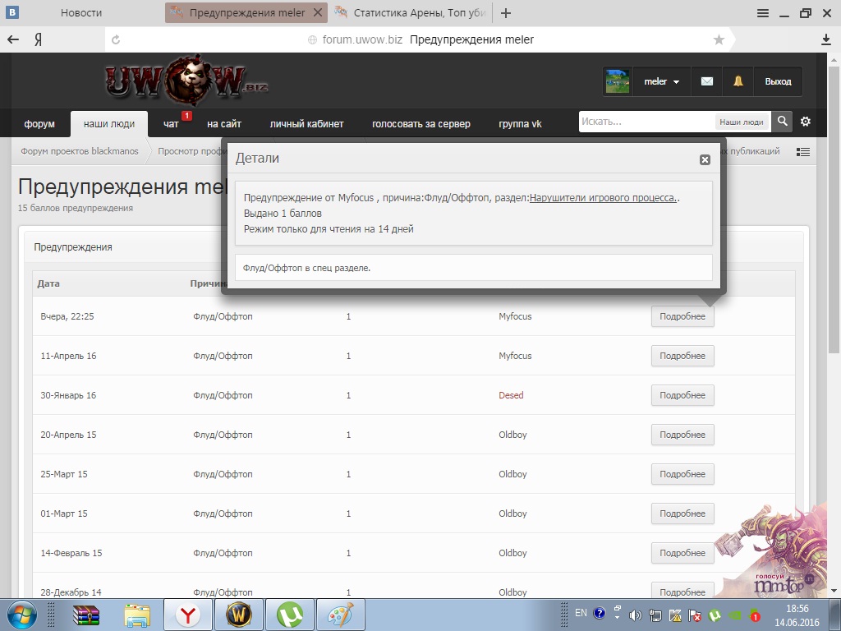Screen dimensions: 841x631
Task: Click the search magnifier icon
Action: pyautogui.click(x=783, y=122)
